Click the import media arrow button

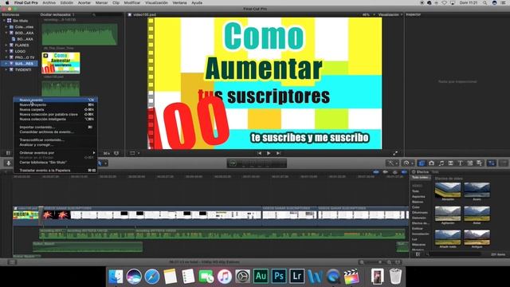click(9, 163)
